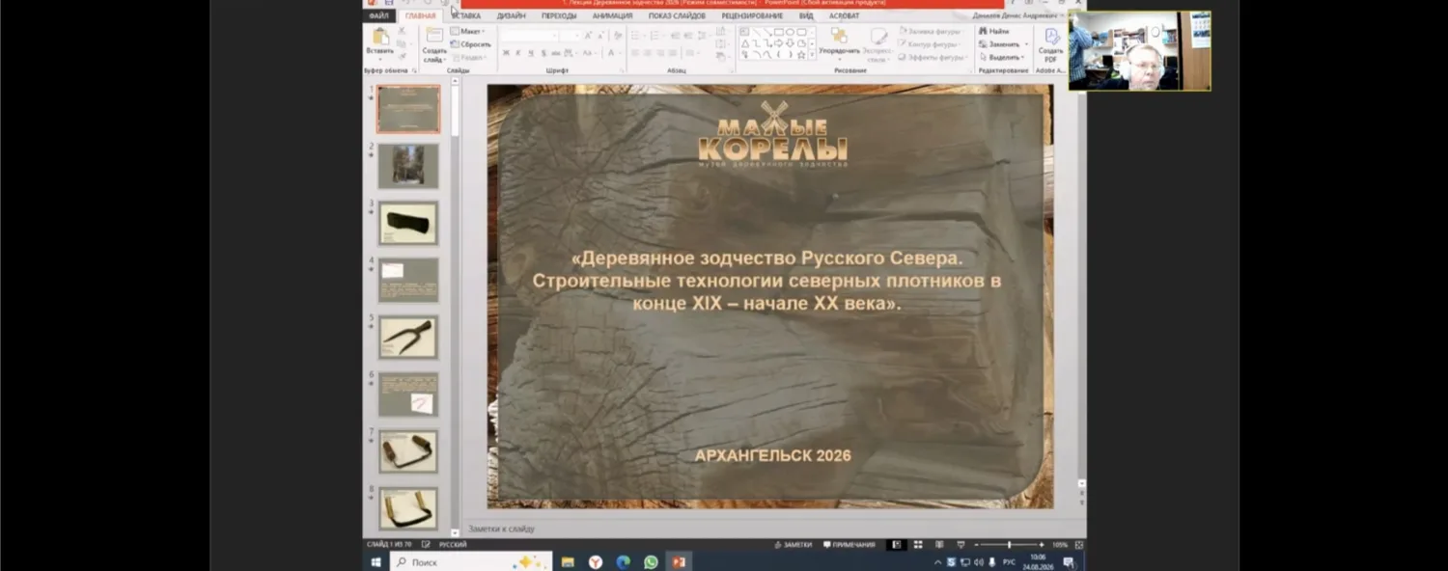Click the Вставить paste icon

click(380, 36)
